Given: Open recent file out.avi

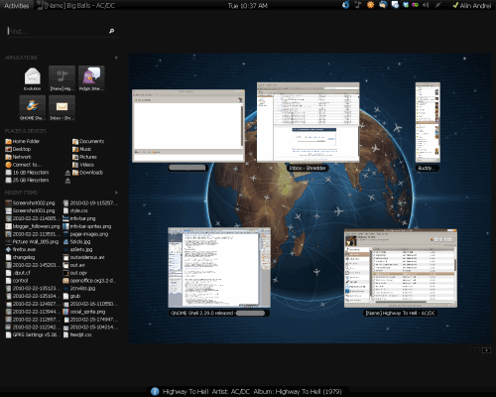Looking at the screenshot, I should 74,265.
